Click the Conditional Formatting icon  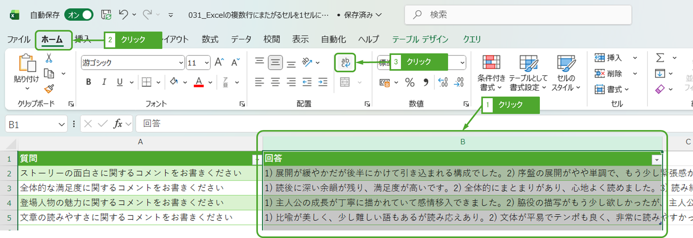[491, 62]
